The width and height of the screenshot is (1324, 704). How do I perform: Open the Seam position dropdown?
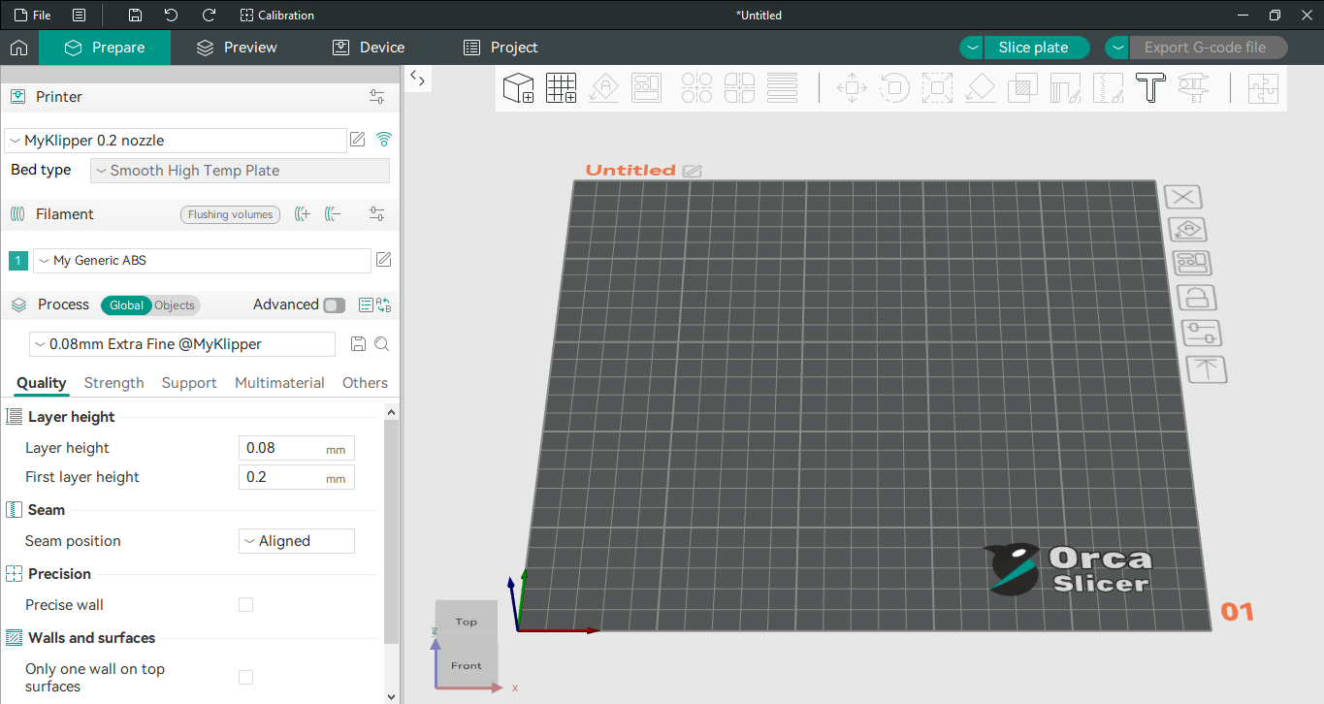(x=296, y=541)
